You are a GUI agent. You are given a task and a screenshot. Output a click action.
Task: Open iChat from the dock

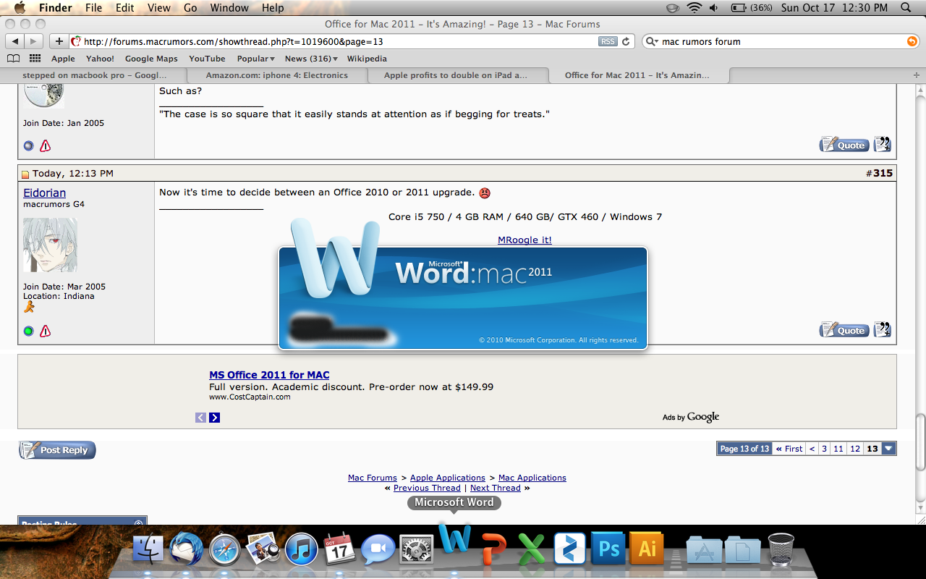(378, 549)
